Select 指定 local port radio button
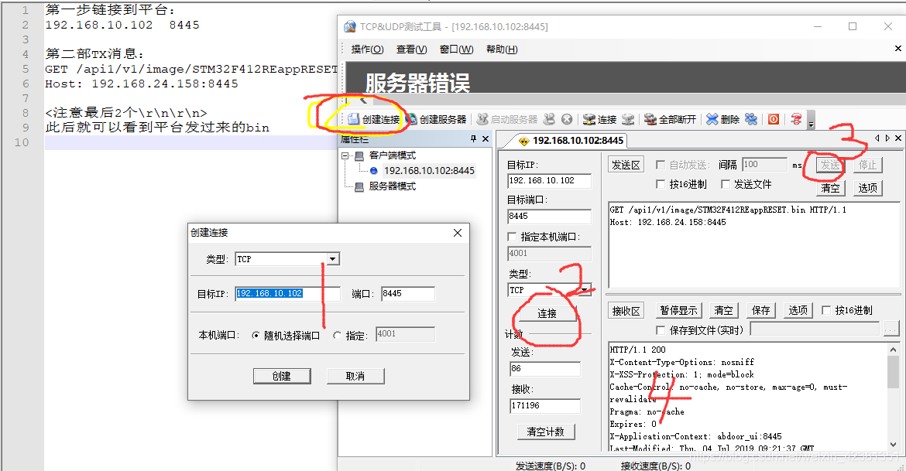The width and height of the screenshot is (906, 471). [338, 336]
